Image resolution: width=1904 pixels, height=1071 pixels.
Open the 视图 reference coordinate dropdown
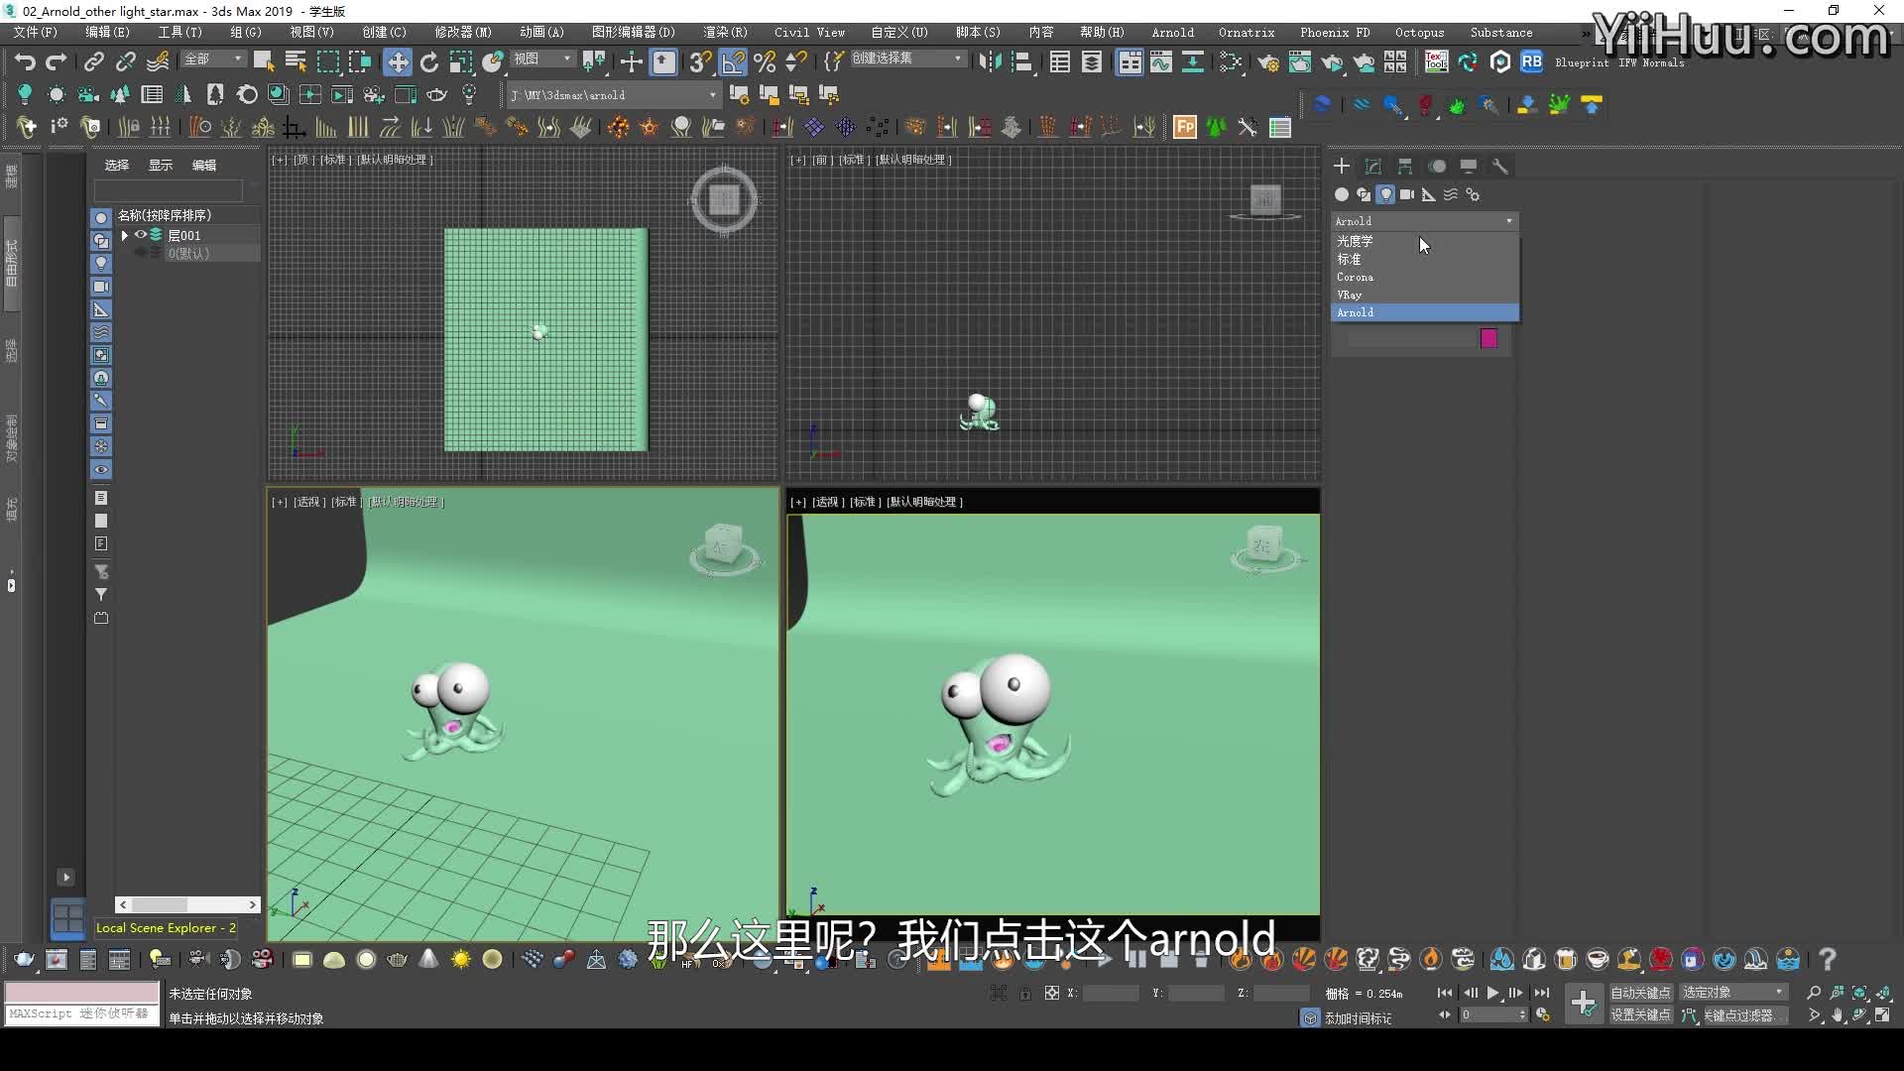(542, 59)
